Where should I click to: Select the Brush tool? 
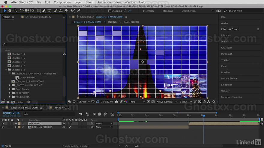[x=55, y=10]
